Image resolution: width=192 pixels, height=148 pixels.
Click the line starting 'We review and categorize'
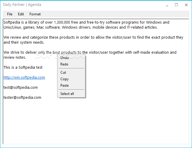coord(93,37)
